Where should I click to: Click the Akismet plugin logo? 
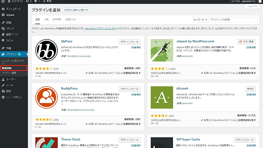(x=162, y=97)
